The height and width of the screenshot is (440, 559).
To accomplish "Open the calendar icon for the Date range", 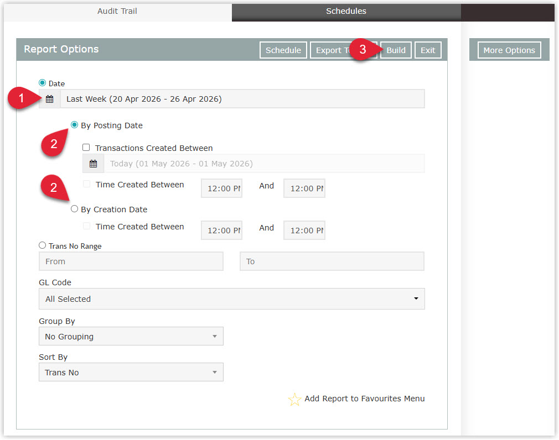I will coord(50,99).
